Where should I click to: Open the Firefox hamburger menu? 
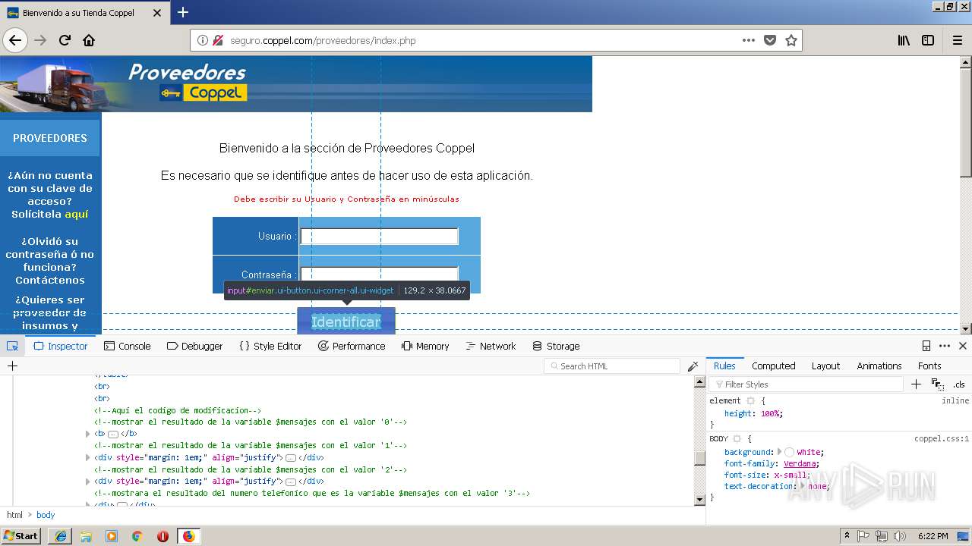tap(958, 40)
